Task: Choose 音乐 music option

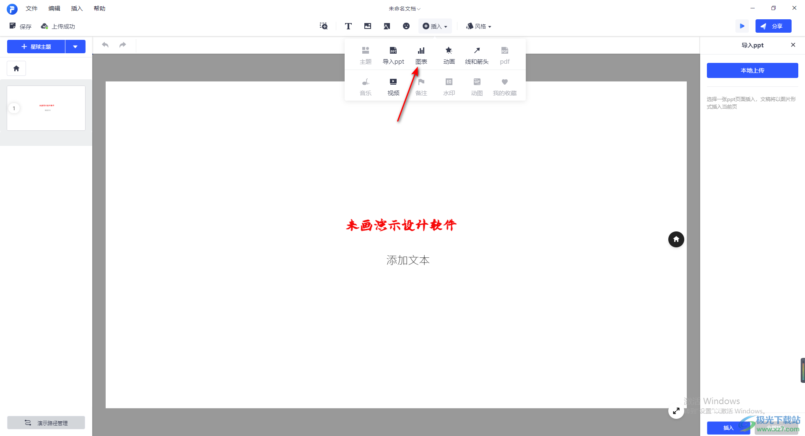Action: (366, 87)
